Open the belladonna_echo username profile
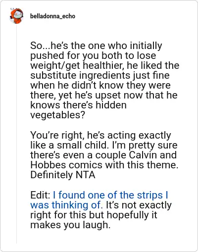This screenshot has height=252, width=198. (x=52, y=16)
